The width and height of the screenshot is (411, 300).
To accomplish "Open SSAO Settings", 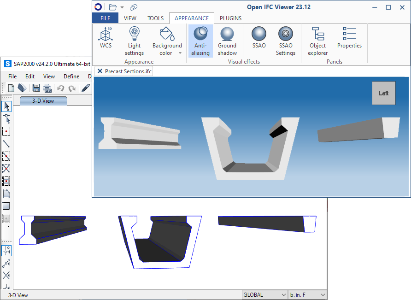I will [286, 41].
